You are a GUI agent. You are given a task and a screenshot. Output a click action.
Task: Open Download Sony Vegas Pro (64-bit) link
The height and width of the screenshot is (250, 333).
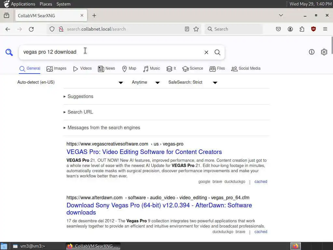coord(159,209)
